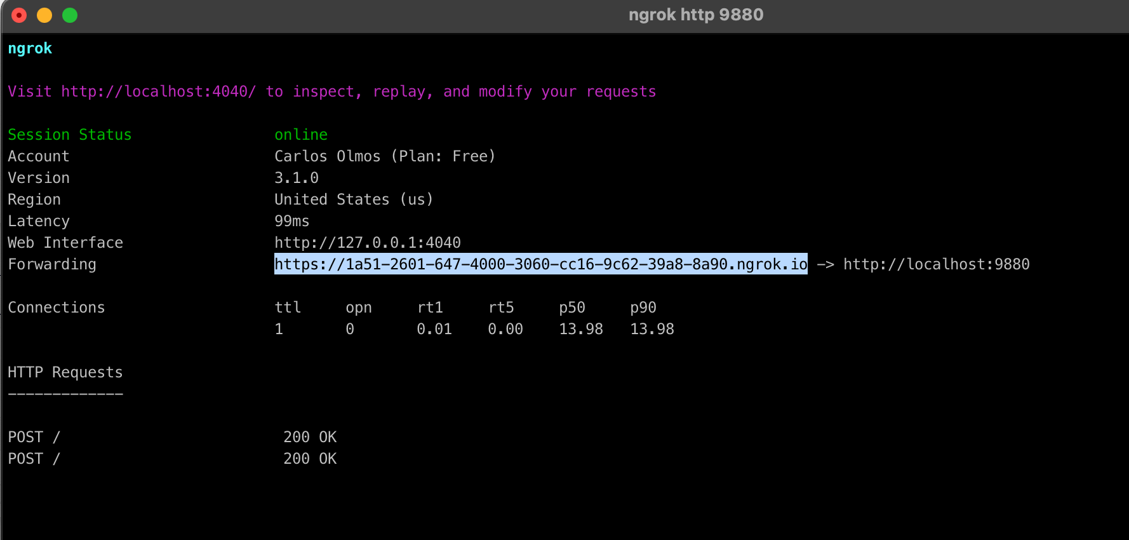1129x540 pixels.
Task: Click the HTTP Requests section heading
Action: coord(65,372)
